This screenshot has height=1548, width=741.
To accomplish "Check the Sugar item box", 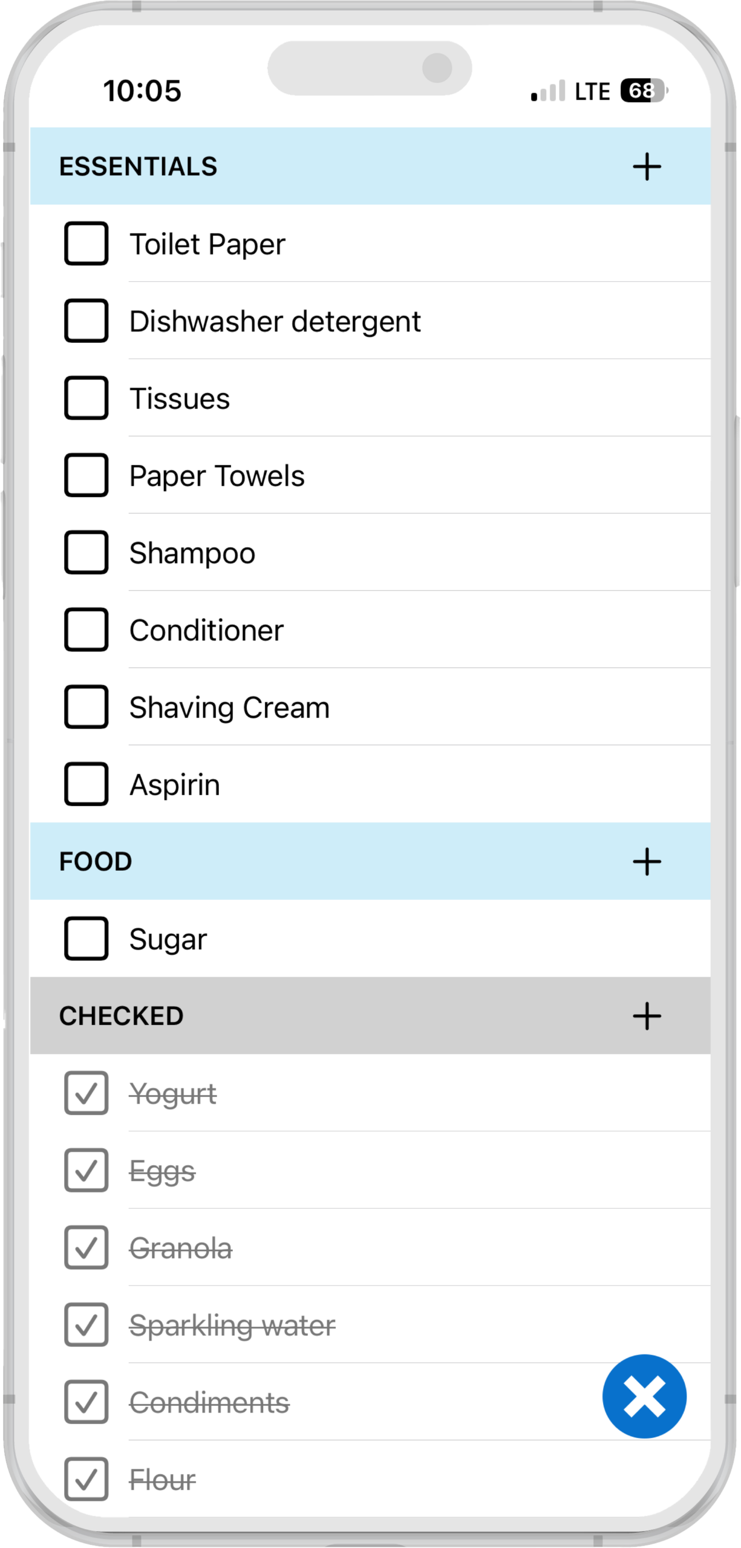I will [x=87, y=938].
